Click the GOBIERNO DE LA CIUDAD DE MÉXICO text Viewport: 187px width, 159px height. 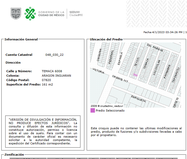[x=51, y=14]
